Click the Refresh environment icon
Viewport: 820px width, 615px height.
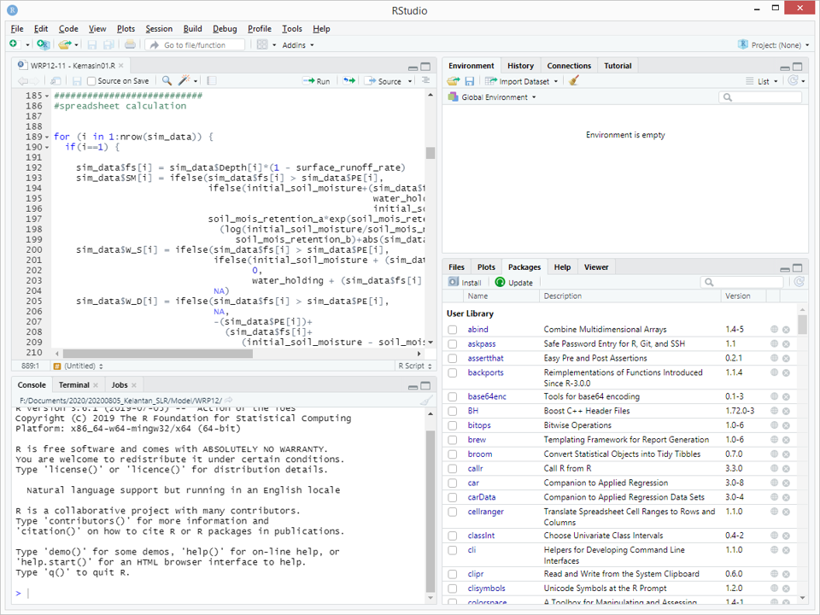click(x=794, y=80)
